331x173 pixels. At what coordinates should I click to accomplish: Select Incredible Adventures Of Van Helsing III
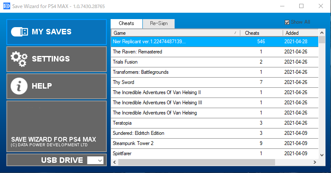[x=215, y=103]
